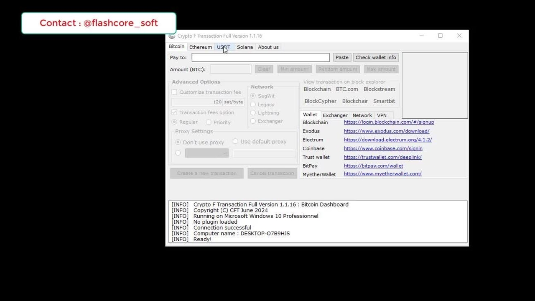Select the Priority fee radio button

coord(209,122)
